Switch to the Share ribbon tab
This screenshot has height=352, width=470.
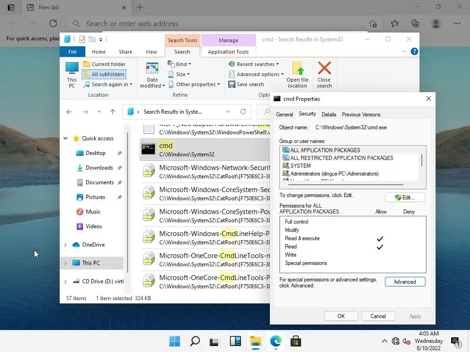pyautogui.click(x=125, y=52)
